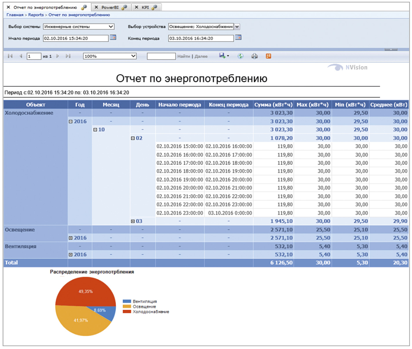Collapse month 10 node
The height and width of the screenshot is (349, 412).
[x=95, y=130]
